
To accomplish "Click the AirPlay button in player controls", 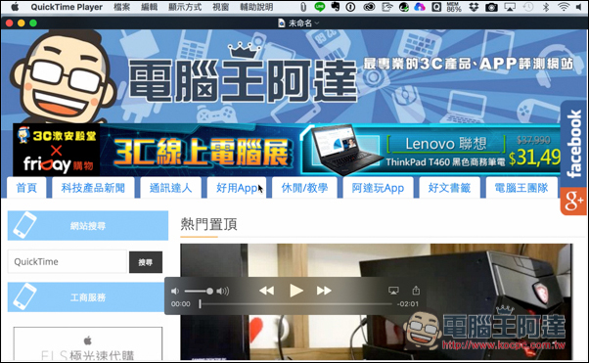I will 393,291.
